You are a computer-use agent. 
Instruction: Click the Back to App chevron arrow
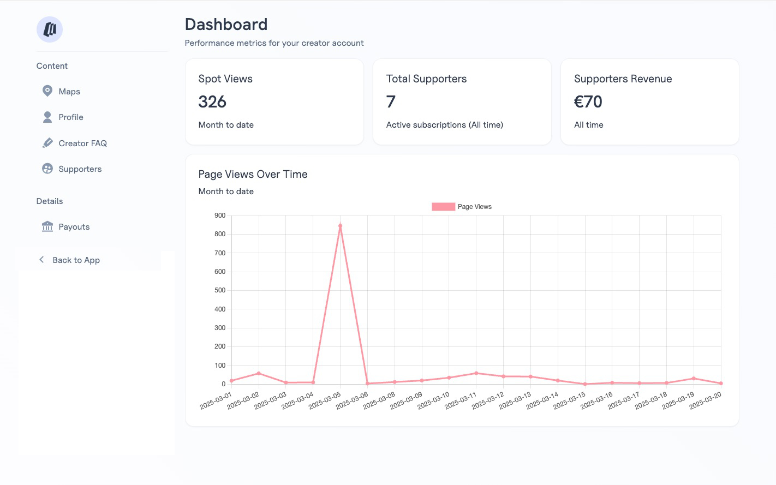pyautogui.click(x=41, y=260)
